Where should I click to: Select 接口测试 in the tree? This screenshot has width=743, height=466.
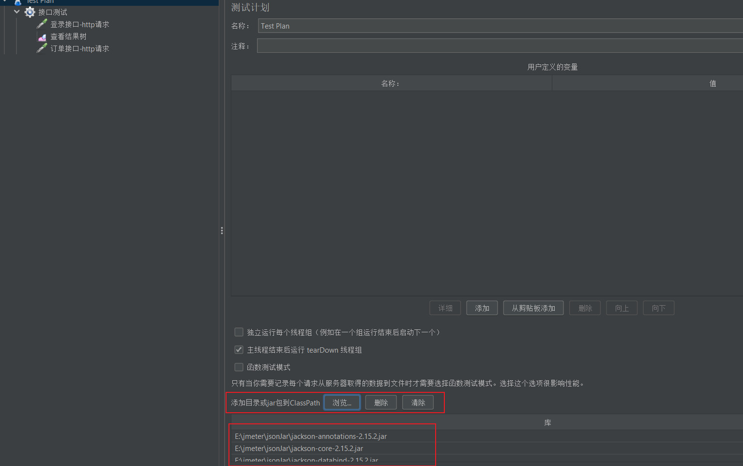tap(53, 12)
